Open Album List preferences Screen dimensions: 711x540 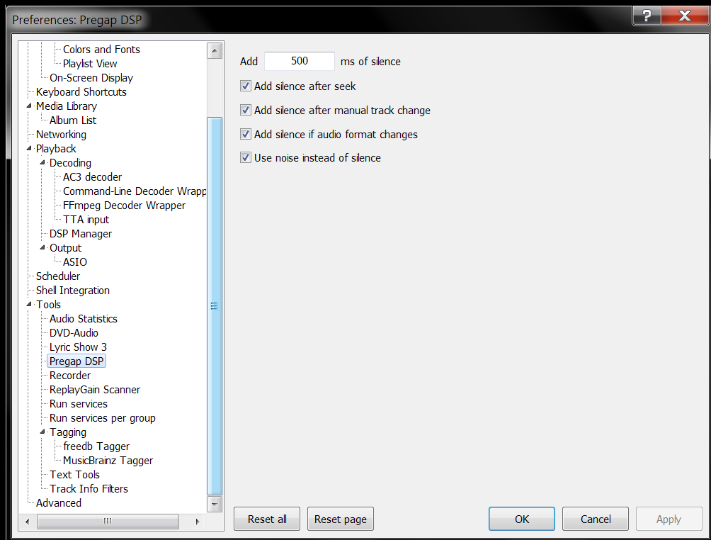pos(72,120)
